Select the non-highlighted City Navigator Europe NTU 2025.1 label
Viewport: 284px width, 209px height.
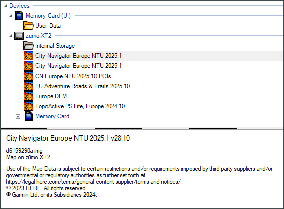tap(78, 66)
